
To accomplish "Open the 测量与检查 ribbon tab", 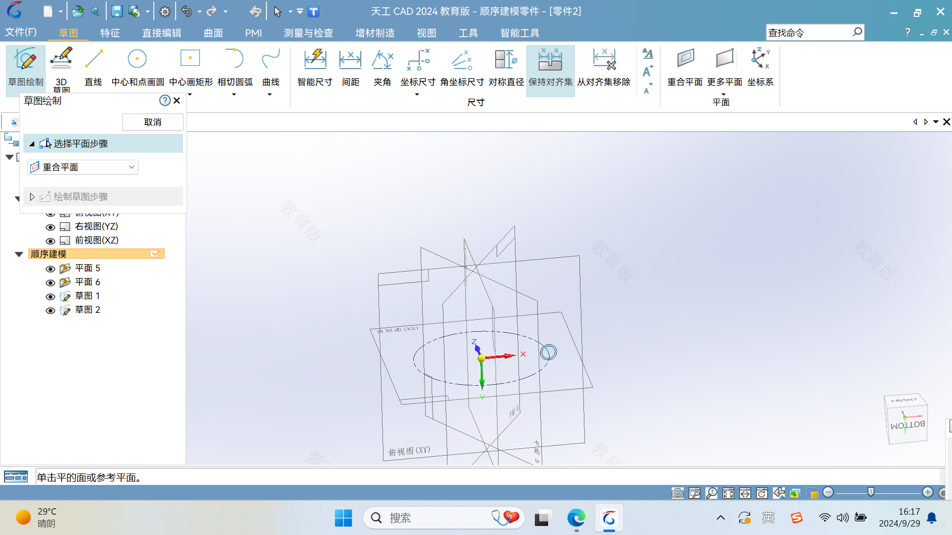I will pos(309,33).
